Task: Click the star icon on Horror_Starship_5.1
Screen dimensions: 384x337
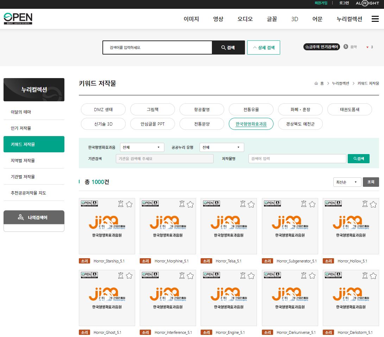Action: (x=129, y=204)
